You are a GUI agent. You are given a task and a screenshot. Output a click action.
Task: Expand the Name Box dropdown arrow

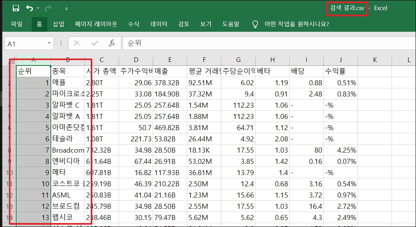tap(49, 43)
